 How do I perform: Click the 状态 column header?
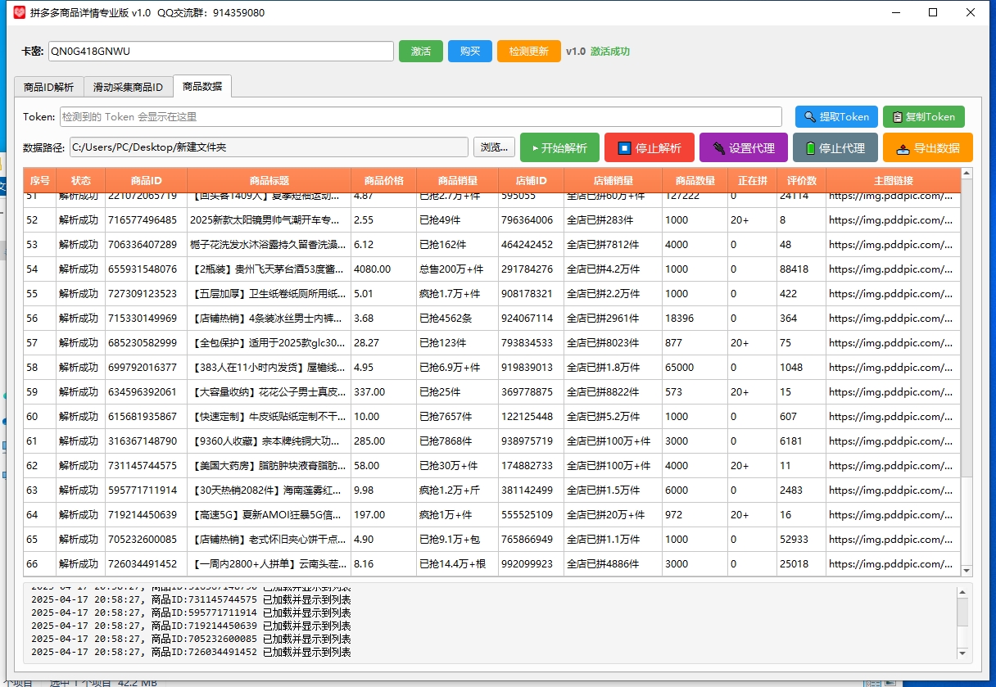coord(81,180)
